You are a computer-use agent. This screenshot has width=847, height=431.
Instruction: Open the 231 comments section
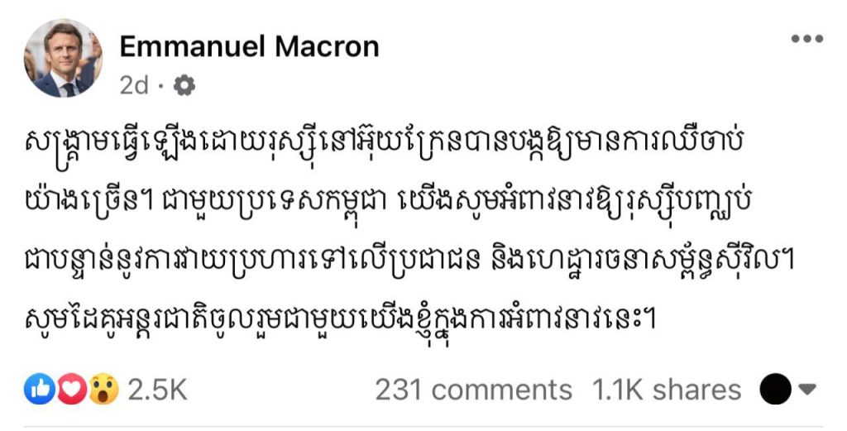(473, 389)
